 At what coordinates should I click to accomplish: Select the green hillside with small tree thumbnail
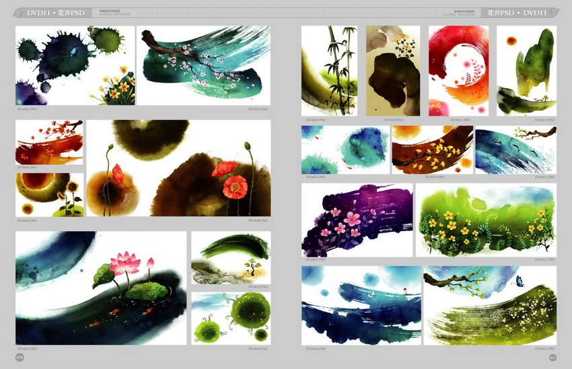pyautogui.click(x=231, y=257)
